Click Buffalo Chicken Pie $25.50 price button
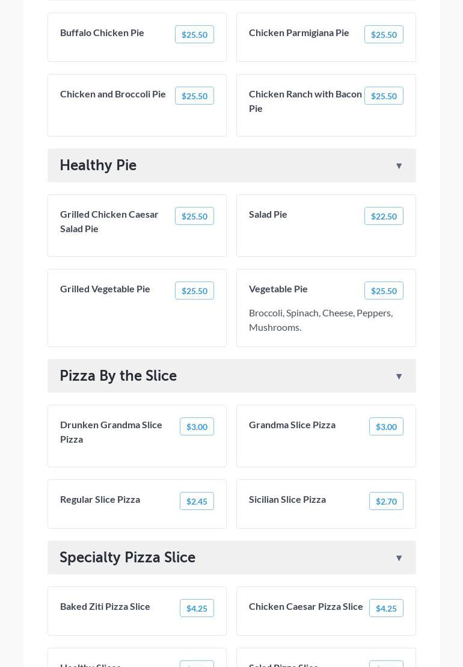 pos(194,35)
